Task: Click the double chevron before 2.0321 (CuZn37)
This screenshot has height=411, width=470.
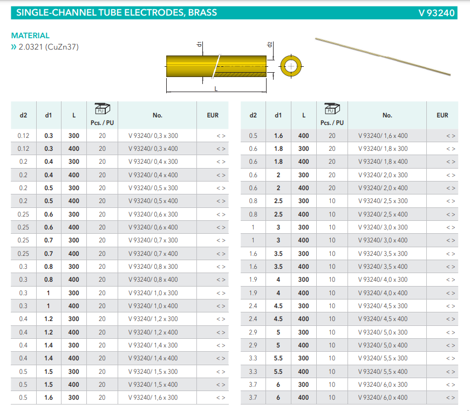Action: (x=13, y=47)
